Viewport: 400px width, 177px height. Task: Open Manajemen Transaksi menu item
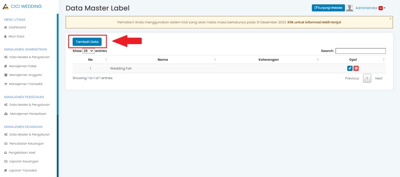click(x=26, y=84)
